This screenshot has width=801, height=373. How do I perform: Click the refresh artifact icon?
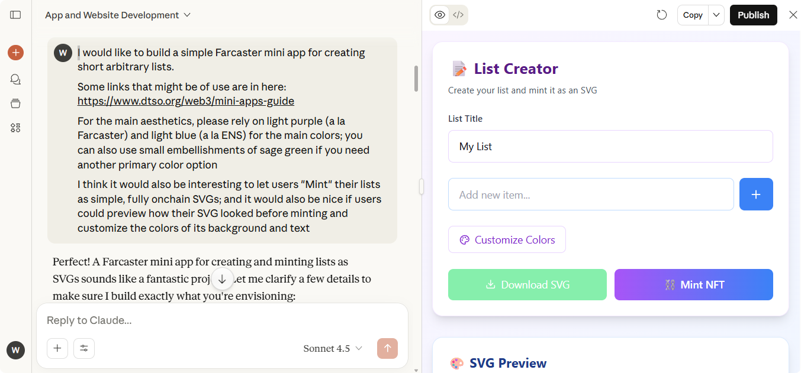point(662,15)
